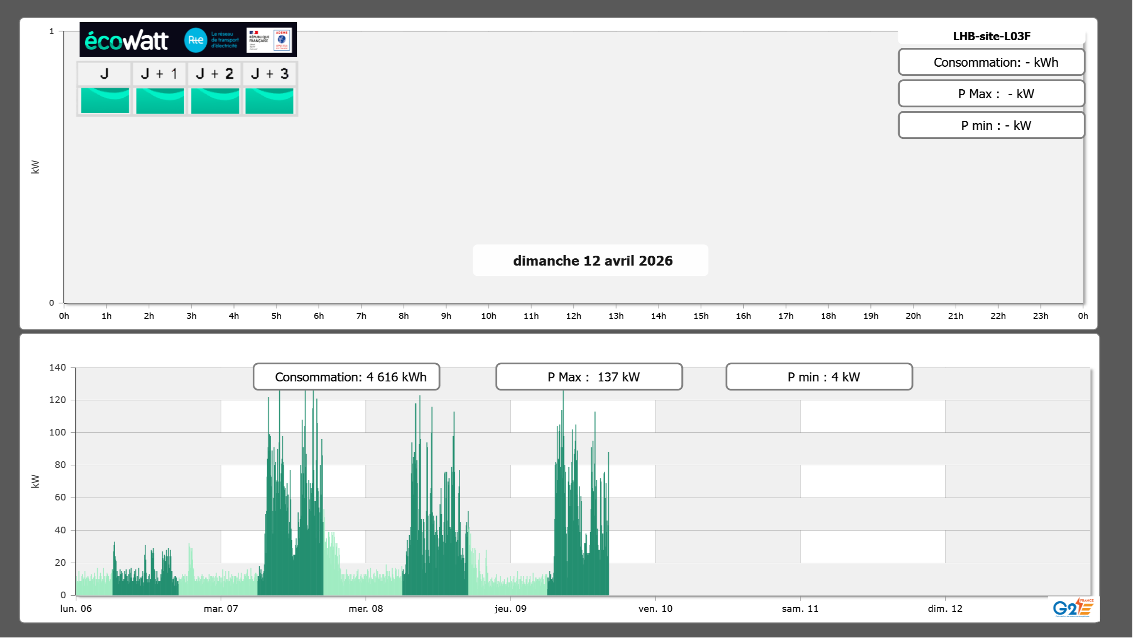The width and height of the screenshot is (1133, 638).
Task: Click the green signal icon under J + 1
Action: (x=160, y=101)
